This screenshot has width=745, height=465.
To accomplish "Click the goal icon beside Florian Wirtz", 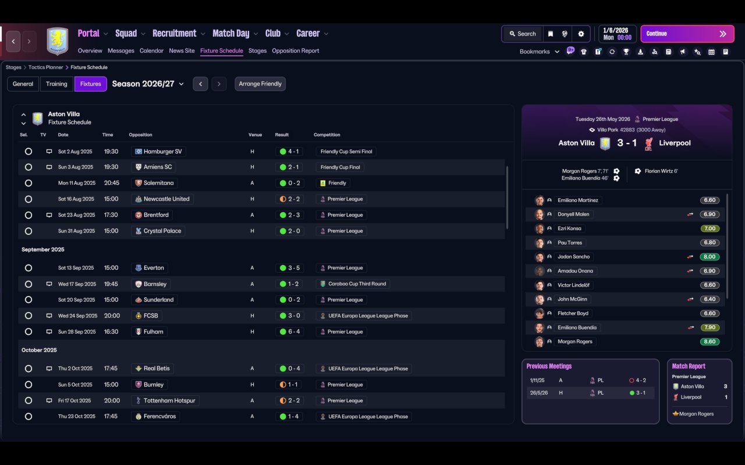I will [638, 171].
